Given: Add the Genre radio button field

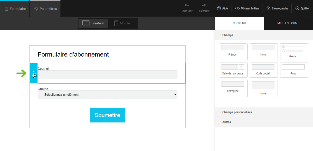Looking at the screenshot, I should click(x=294, y=52).
